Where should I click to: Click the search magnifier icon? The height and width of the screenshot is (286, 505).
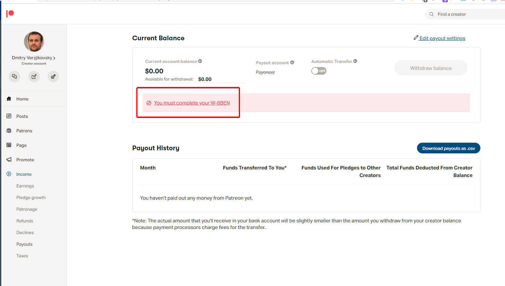tap(432, 14)
